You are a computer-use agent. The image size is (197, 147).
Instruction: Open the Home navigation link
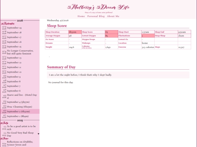coord(81,16)
